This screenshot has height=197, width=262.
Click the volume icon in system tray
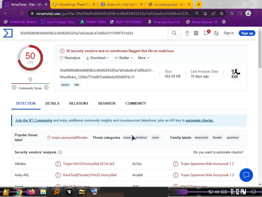click(217, 192)
